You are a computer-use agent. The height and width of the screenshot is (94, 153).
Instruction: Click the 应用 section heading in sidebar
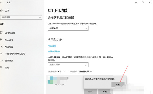pyautogui.click(x=2, y=24)
